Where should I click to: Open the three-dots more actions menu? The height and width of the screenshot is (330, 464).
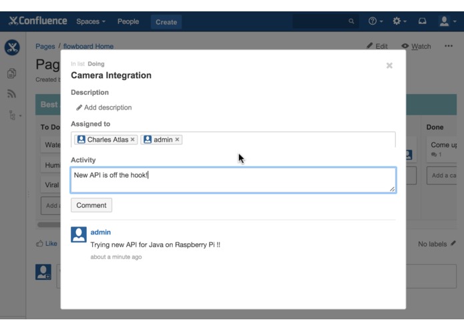(x=449, y=46)
